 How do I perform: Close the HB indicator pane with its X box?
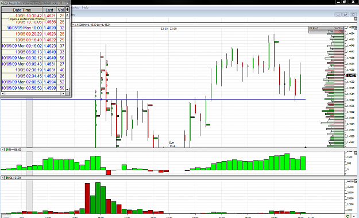click(2, 150)
